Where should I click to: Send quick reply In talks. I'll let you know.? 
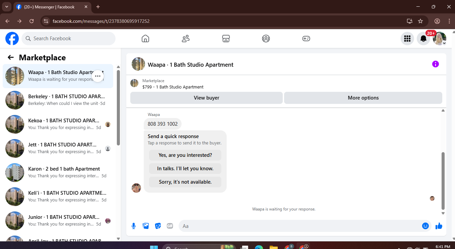pos(185,169)
